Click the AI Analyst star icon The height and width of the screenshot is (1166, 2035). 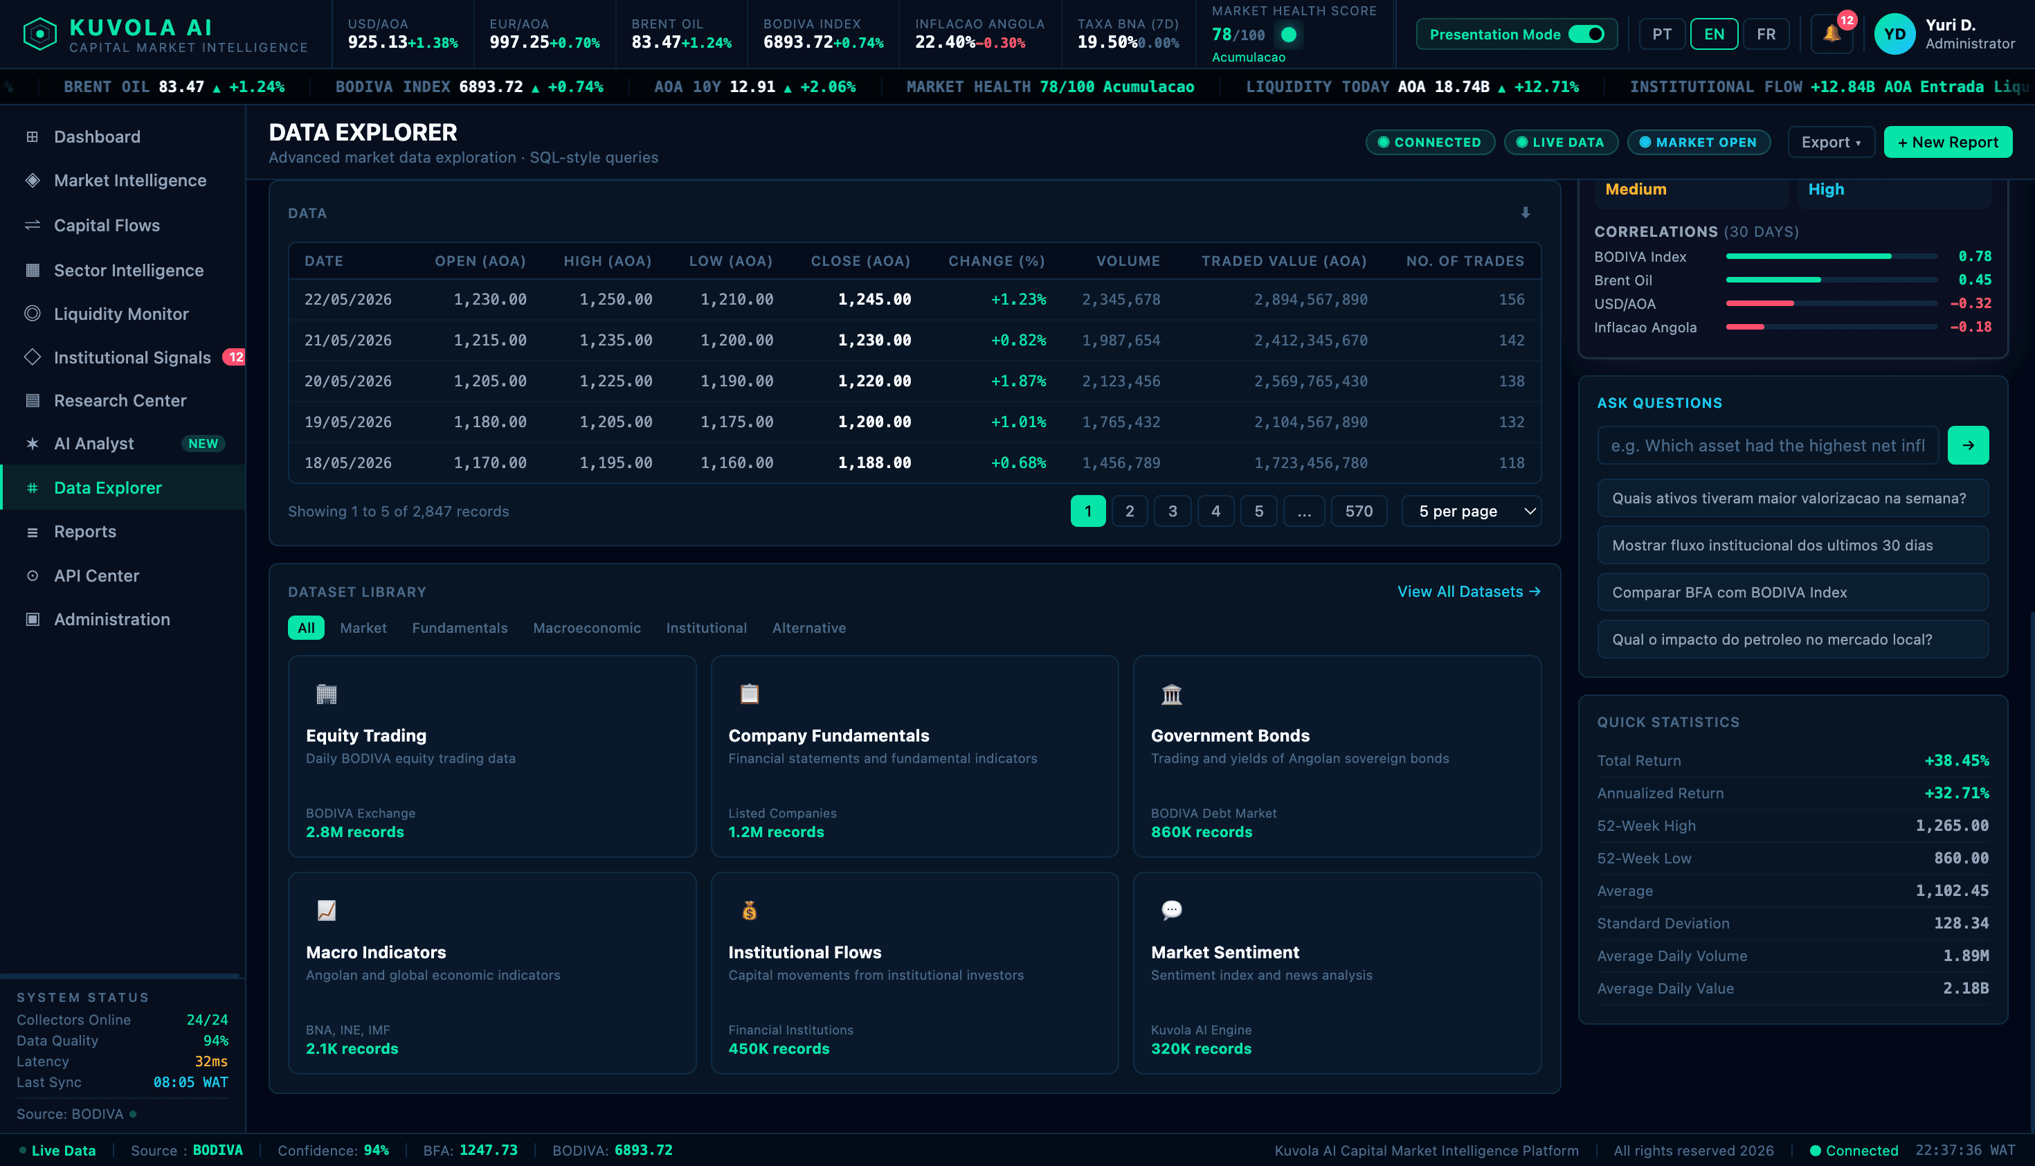pos(32,444)
